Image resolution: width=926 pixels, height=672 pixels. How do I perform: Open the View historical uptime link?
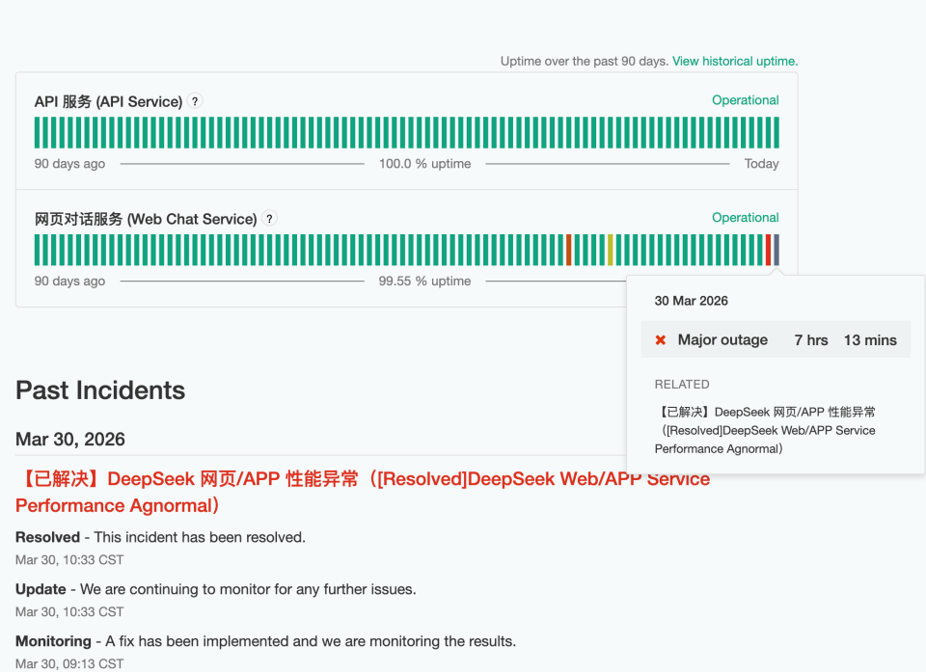tap(735, 61)
